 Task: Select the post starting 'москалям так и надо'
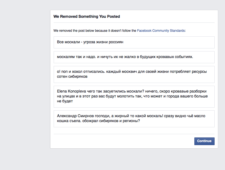coord(134,57)
